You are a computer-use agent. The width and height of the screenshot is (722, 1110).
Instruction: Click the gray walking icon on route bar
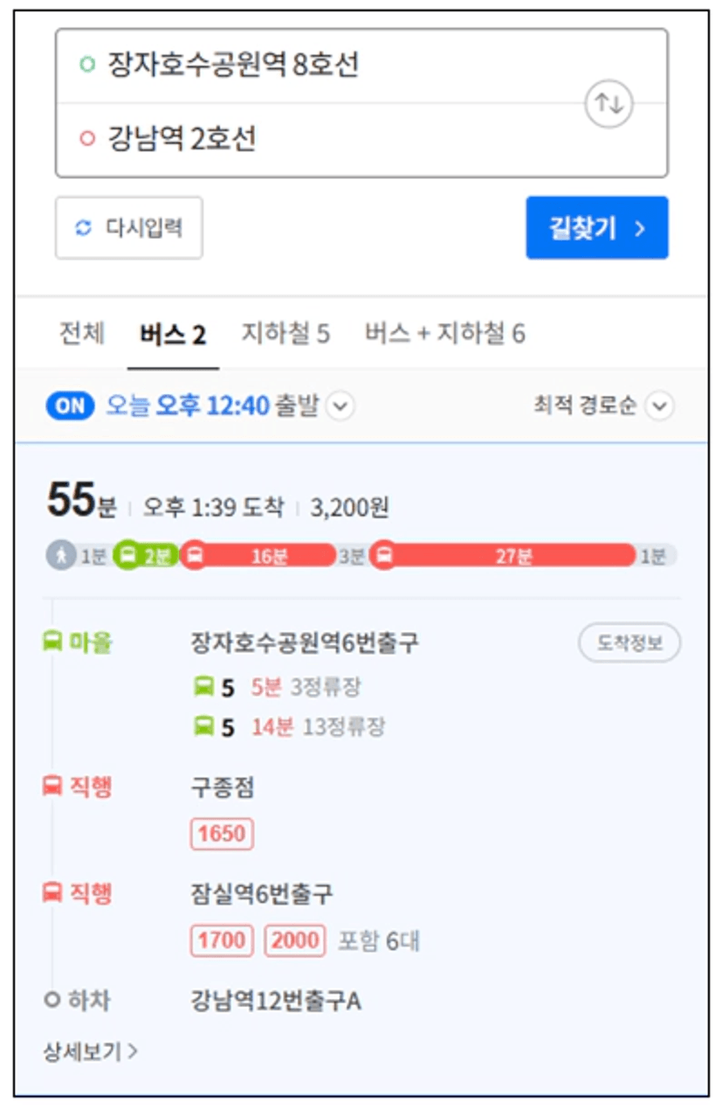(61, 555)
